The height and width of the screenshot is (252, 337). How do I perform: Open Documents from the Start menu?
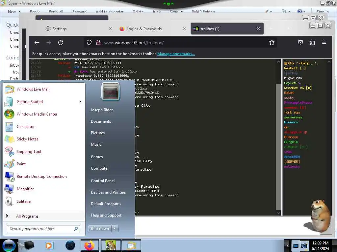101,121
